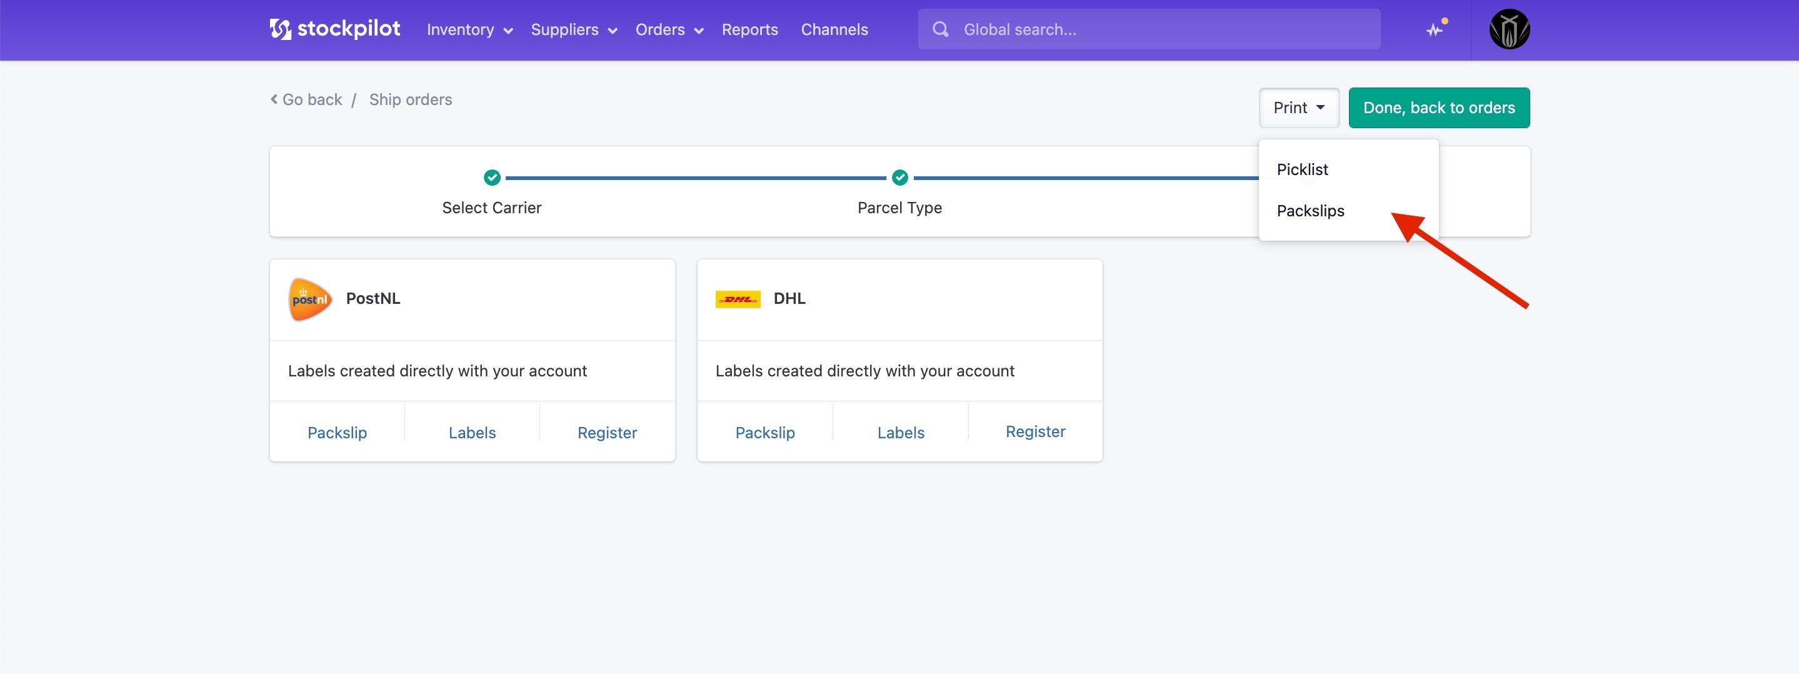1799x674 pixels.
Task: Choose Packslips from Print menu
Action: coord(1348,211)
